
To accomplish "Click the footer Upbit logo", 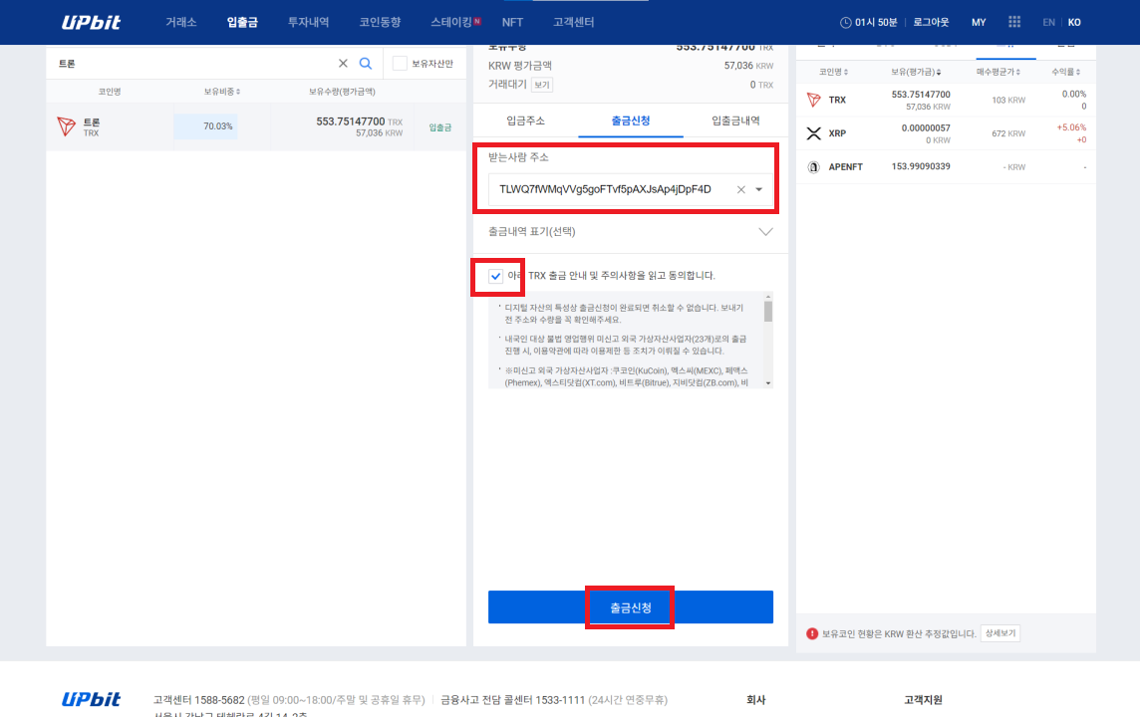I will pyautogui.click(x=91, y=699).
